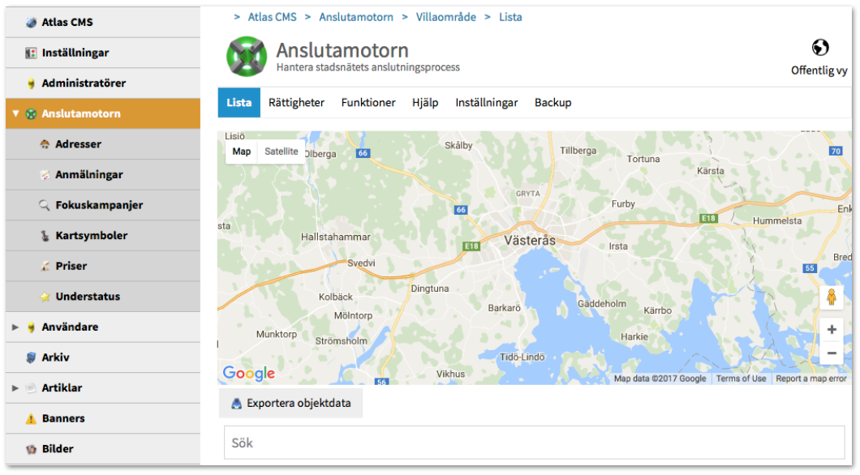Follow the Villaområde breadcrumb link
860x475 pixels.
(446, 17)
